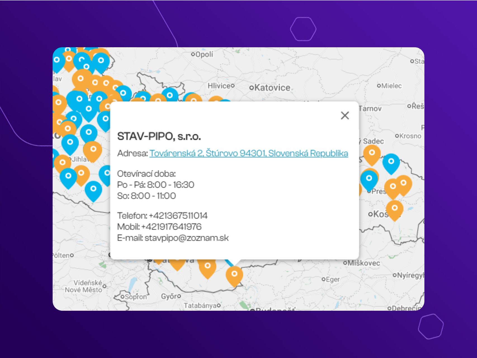This screenshot has width=477, height=358.
Task: Click the Eger map label
Action: (x=333, y=279)
